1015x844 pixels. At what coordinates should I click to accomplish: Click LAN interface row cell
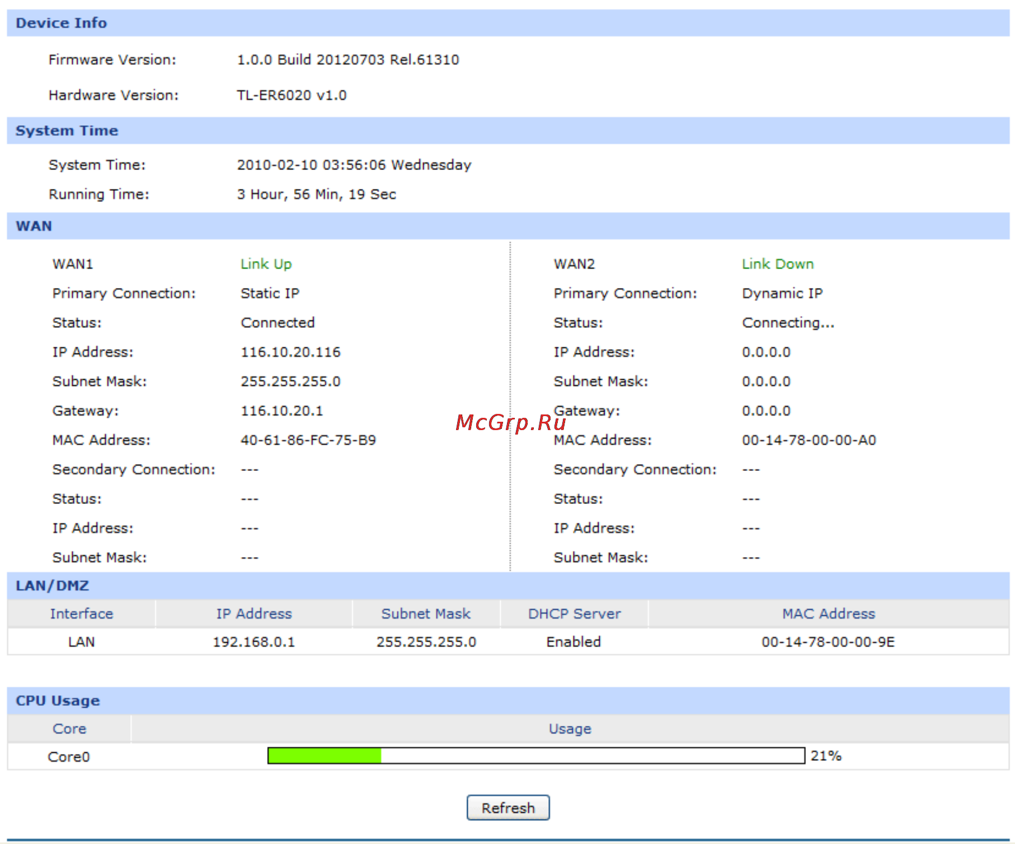(x=82, y=642)
